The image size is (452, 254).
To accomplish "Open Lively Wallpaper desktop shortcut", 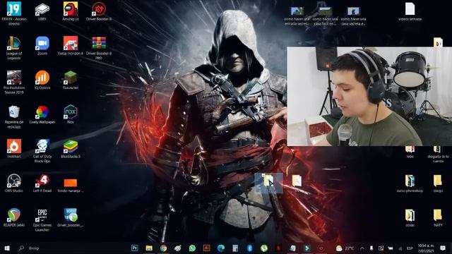I will point(42,114).
